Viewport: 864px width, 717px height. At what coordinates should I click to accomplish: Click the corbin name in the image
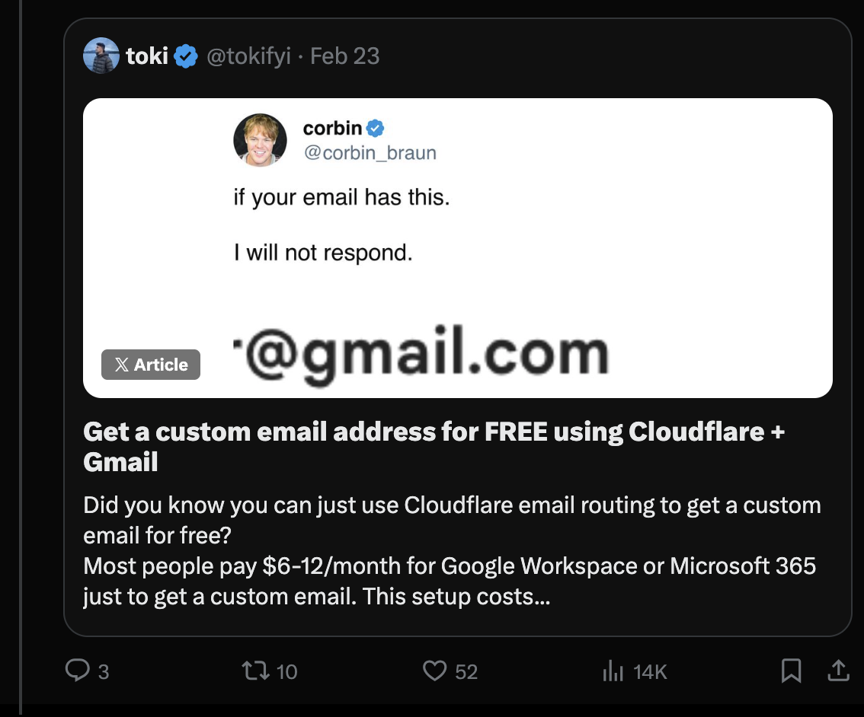[x=332, y=128]
